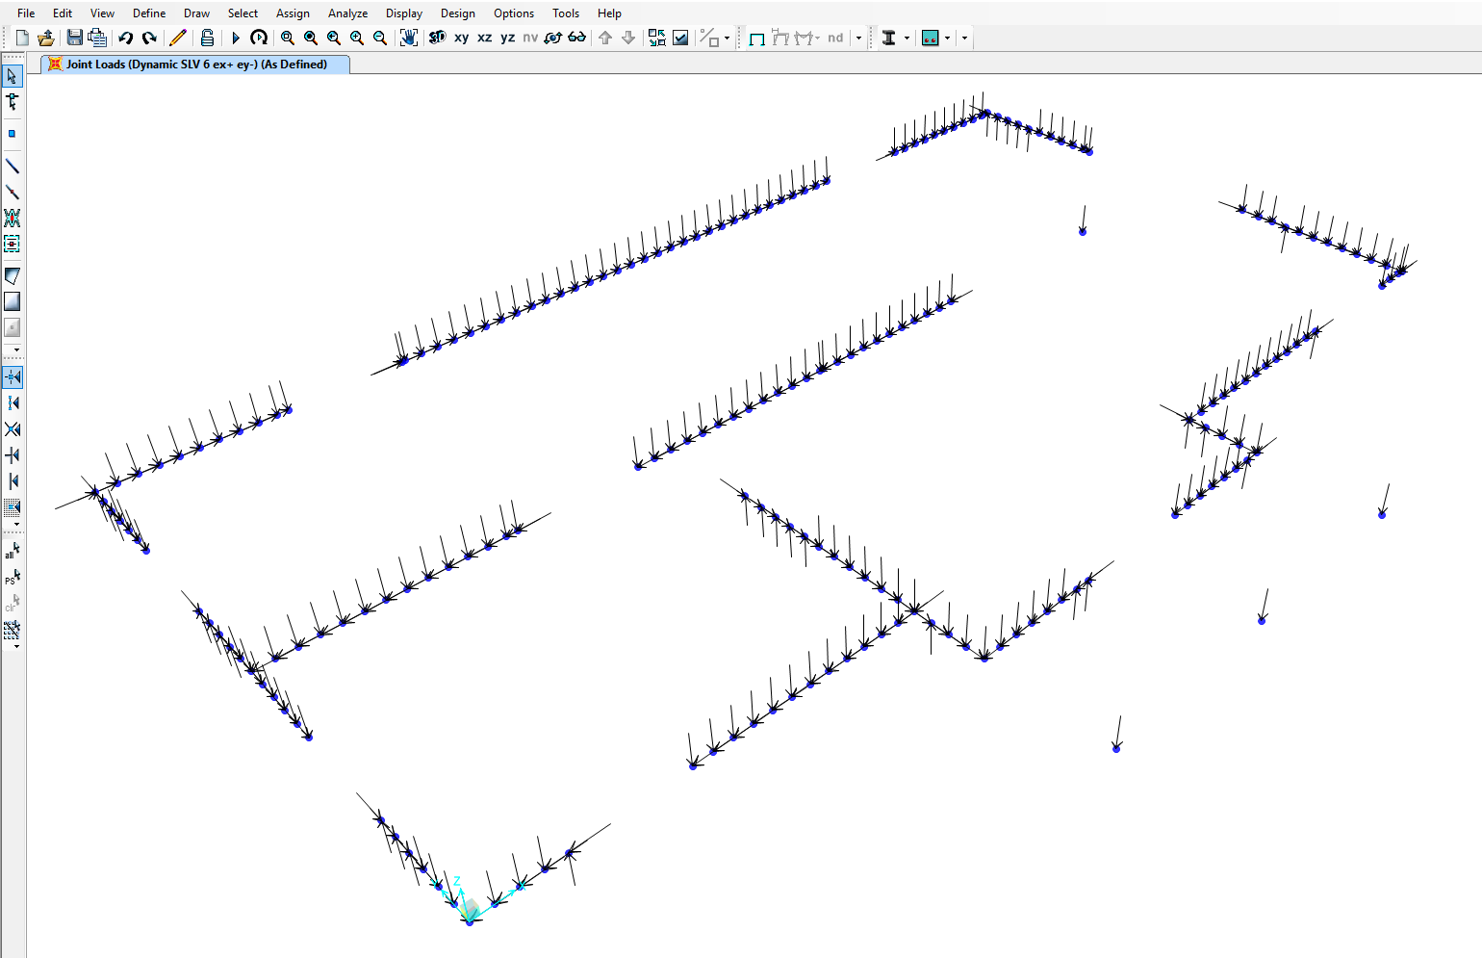
Task: Expand the steel design dropdown arrow
Action: 907,39
